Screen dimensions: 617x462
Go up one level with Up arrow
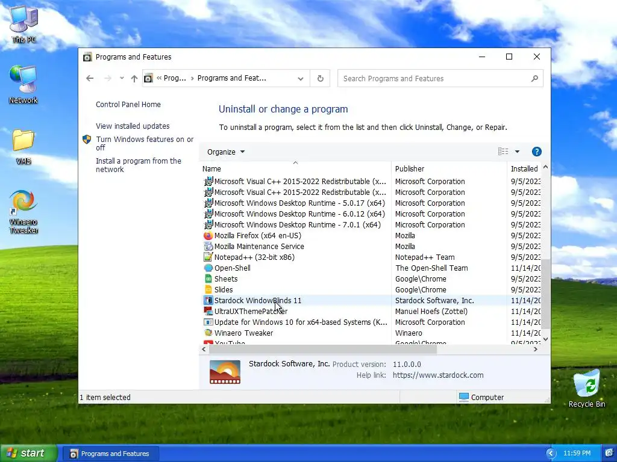pos(134,79)
